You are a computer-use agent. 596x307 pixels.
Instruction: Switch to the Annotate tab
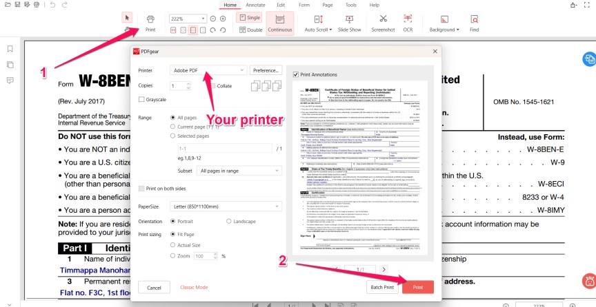[x=255, y=5]
